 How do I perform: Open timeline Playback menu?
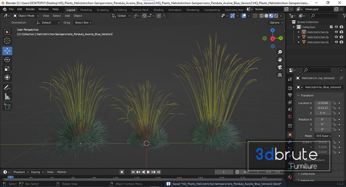(x=21, y=172)
